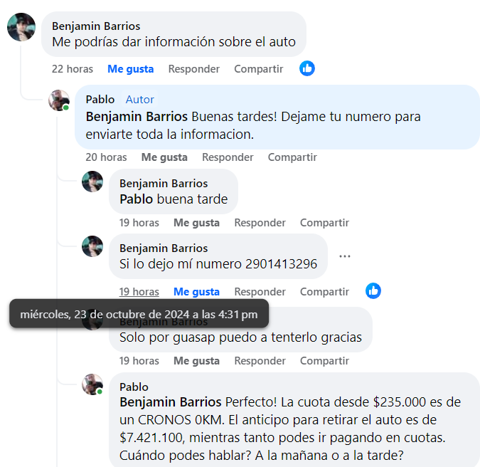Share the 'Solo por guasap' comment
Viewport: 480px width, 467px height.
tap(324, 361)
